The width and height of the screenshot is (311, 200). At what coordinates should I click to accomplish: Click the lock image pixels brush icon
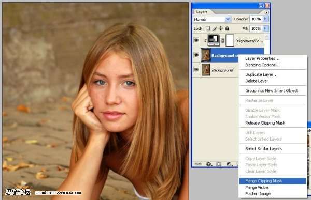214,29
